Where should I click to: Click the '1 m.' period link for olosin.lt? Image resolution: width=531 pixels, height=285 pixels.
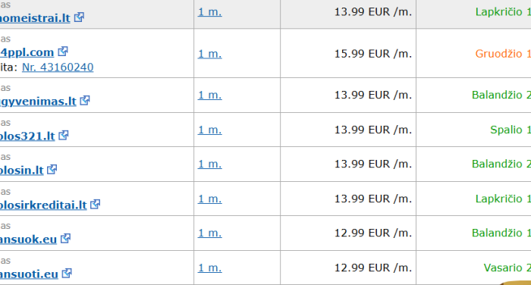[209, 164]
